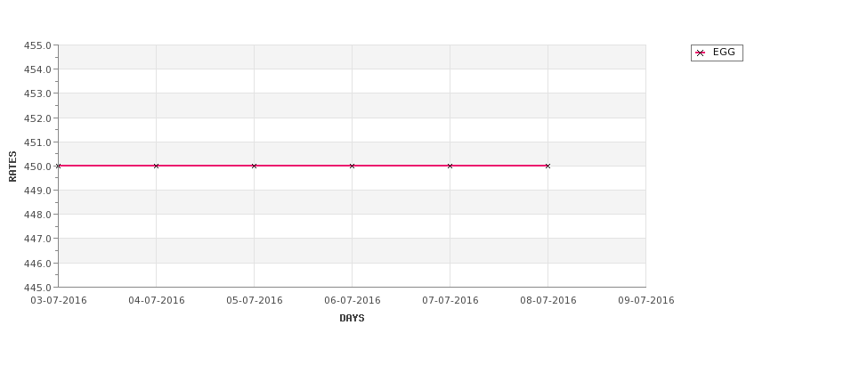This screenshot has width=868, height=382.
Task: Click the 445.0 y-axis label
Action: [x=37, y=288]
